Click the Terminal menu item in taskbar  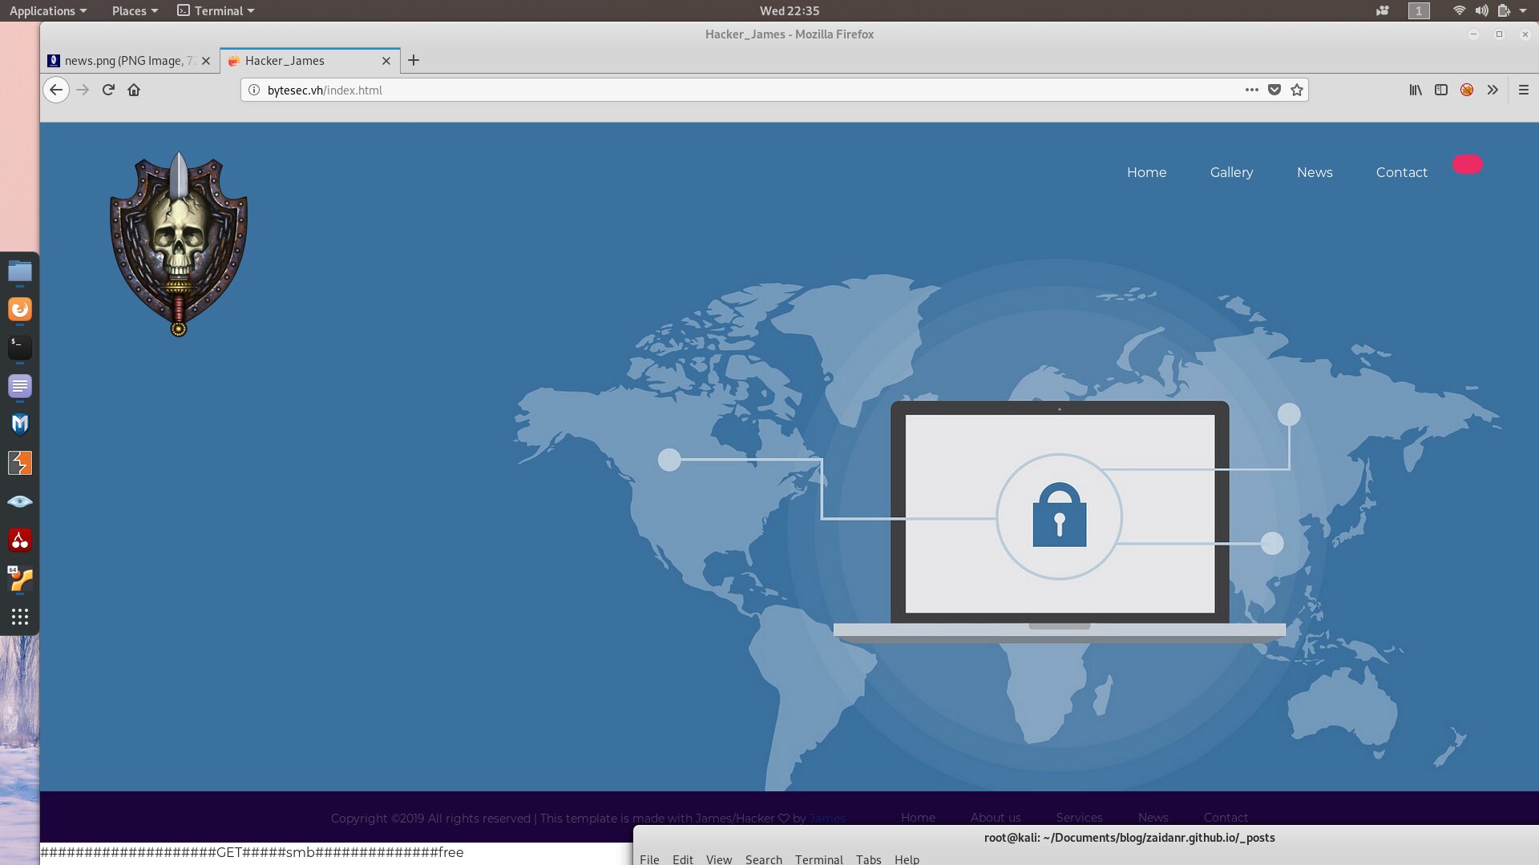click(216, 10)
